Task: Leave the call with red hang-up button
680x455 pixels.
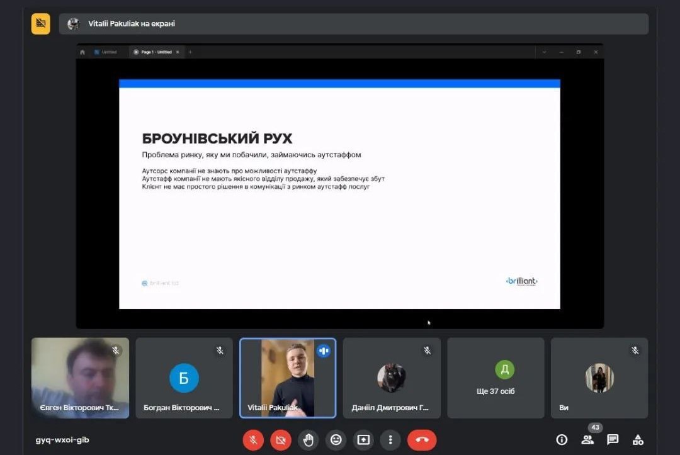Action: point(422,440)
